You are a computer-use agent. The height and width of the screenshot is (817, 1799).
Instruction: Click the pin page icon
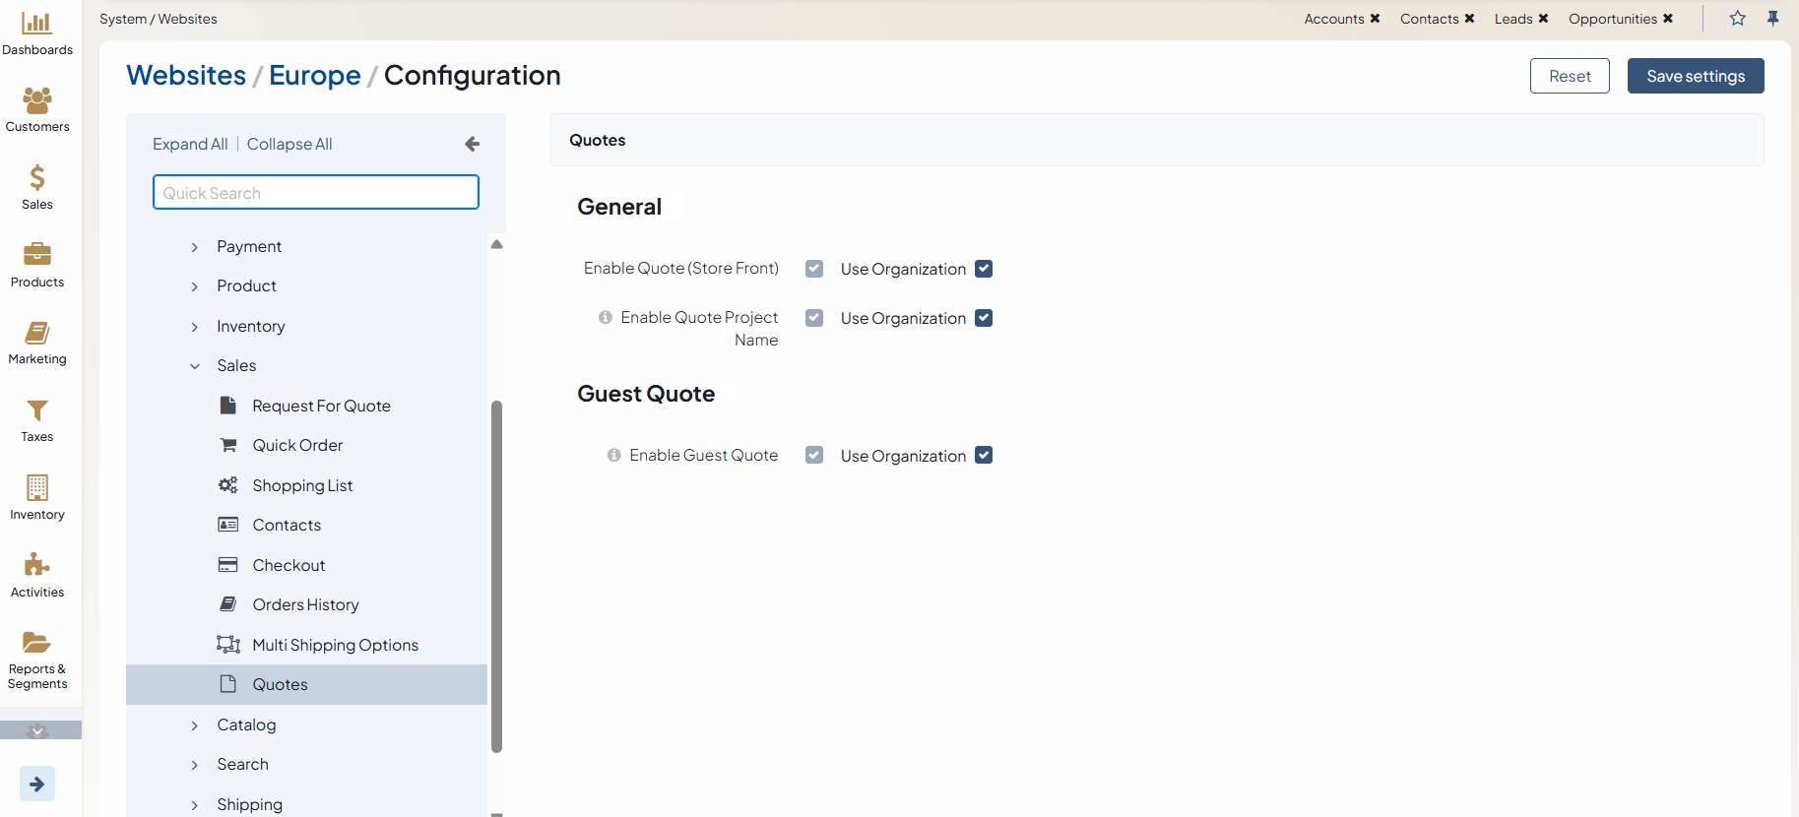[x=1772, y=19]
